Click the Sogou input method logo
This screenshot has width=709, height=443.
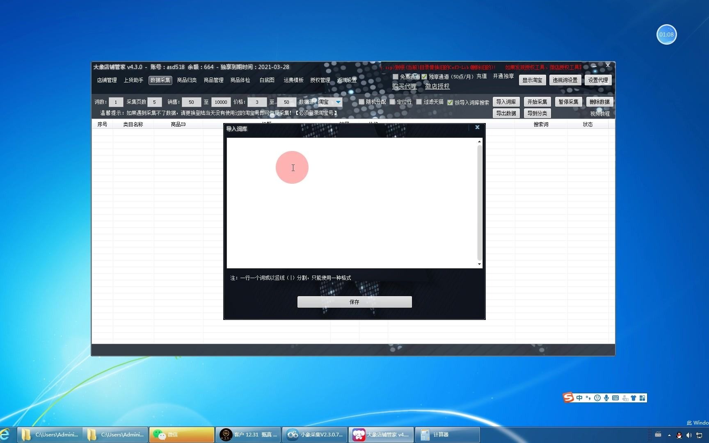coord(568,397)
